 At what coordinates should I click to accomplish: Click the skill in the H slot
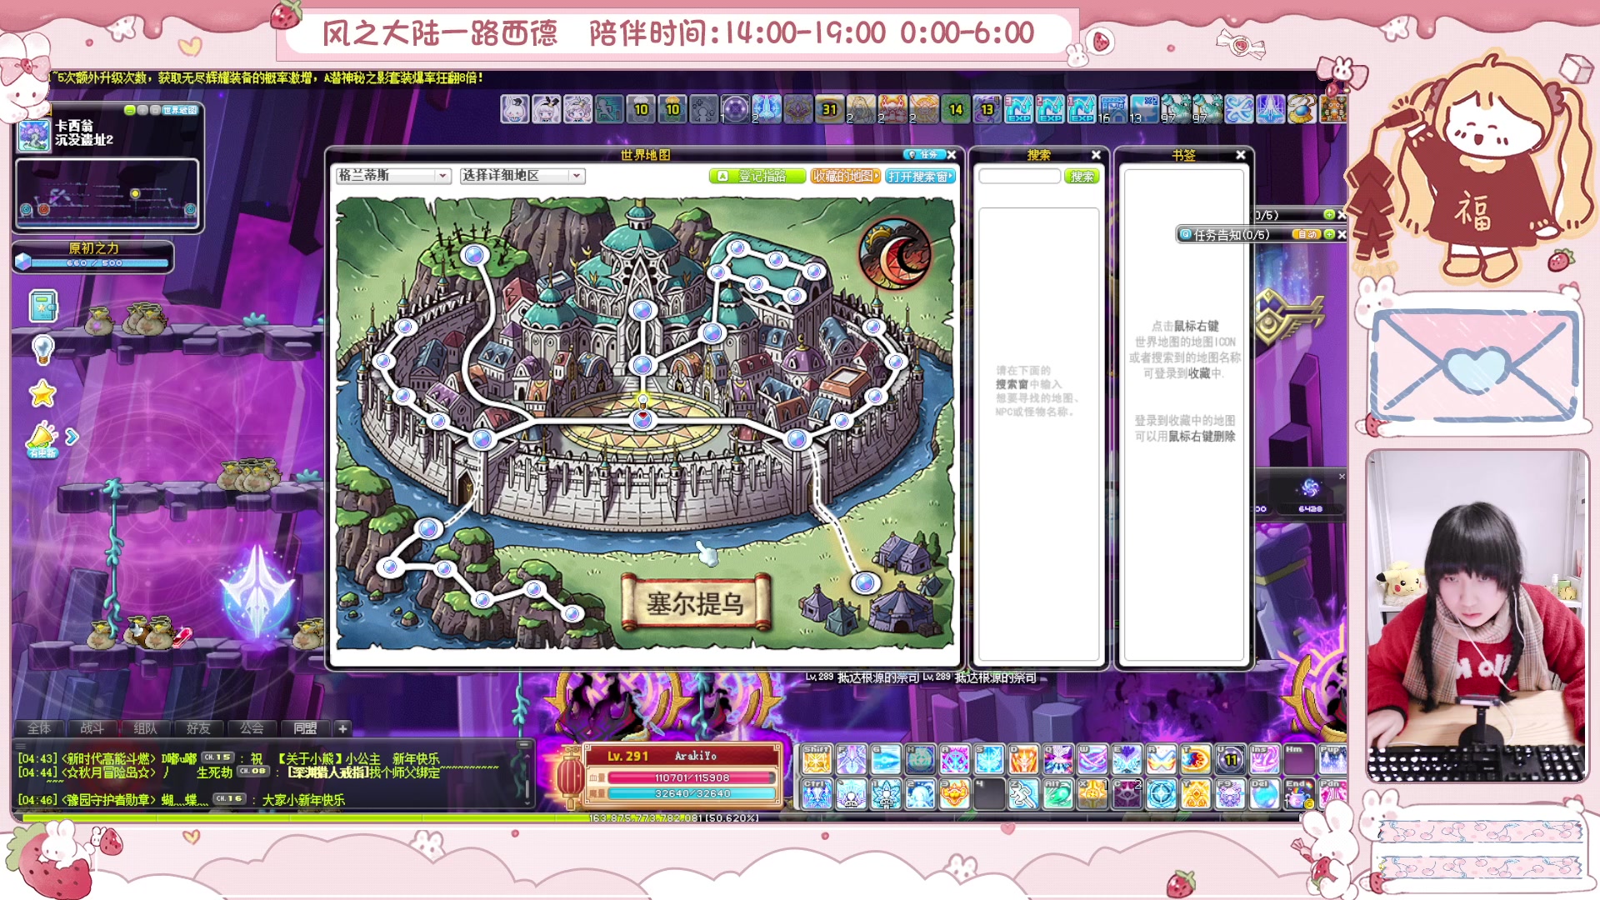click(x=920, y=759)
